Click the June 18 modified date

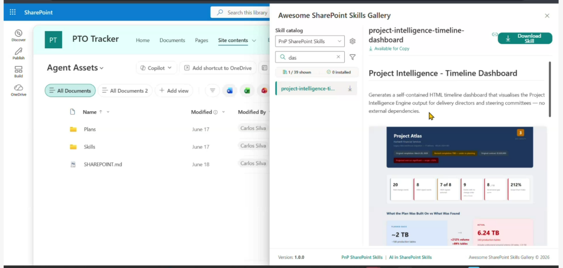(x=200, y=164)
